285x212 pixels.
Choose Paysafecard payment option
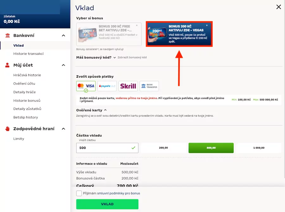pos(107,86)
